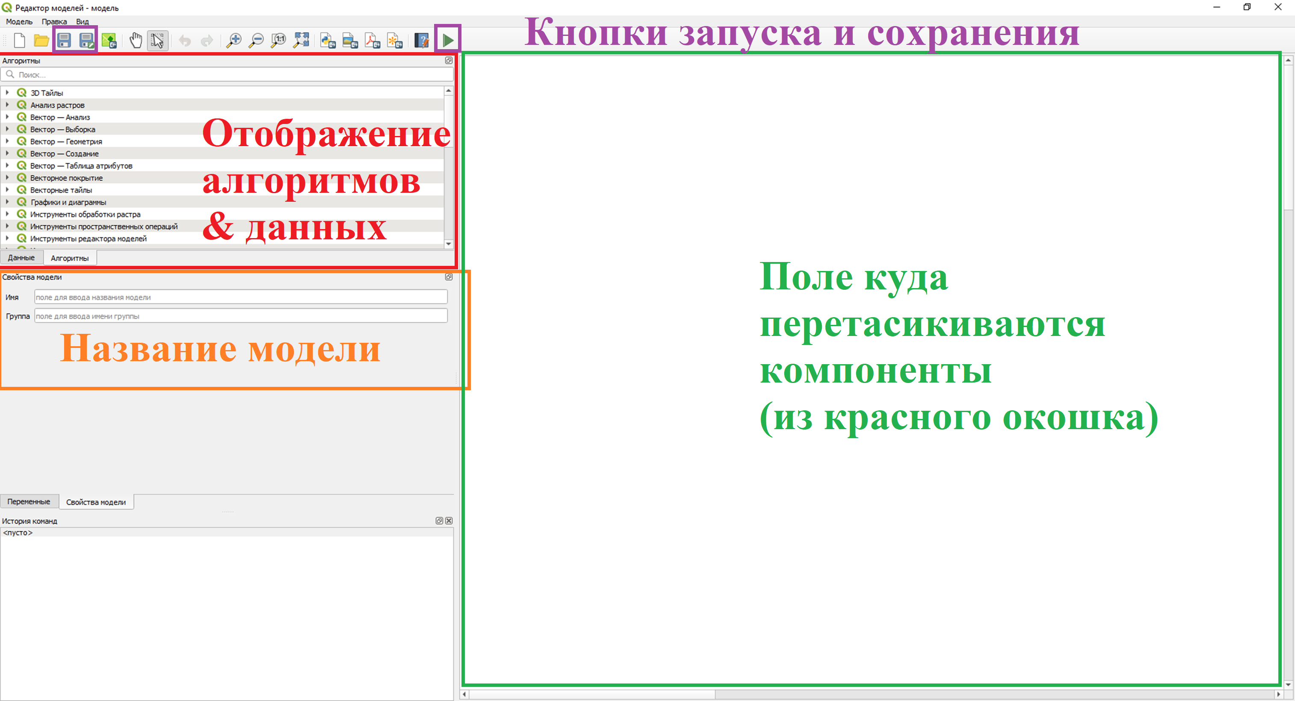Viewport: 1295px width, 701px height.
Task: Click canvas vertical scrollbar up arrow
Action: pyautogui.click(x=1288, y=60)
